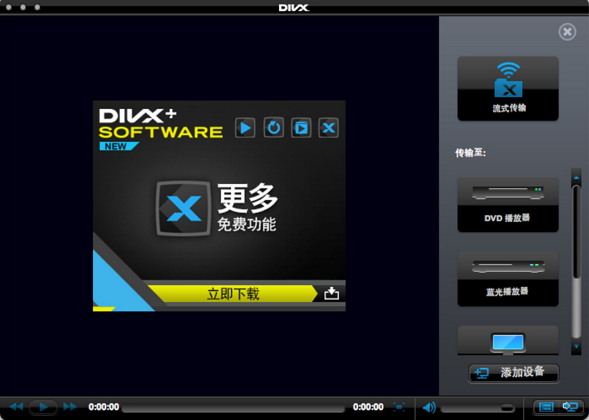589x420 pixels.
Task: Close the side panel with X button
Action: 567,32
